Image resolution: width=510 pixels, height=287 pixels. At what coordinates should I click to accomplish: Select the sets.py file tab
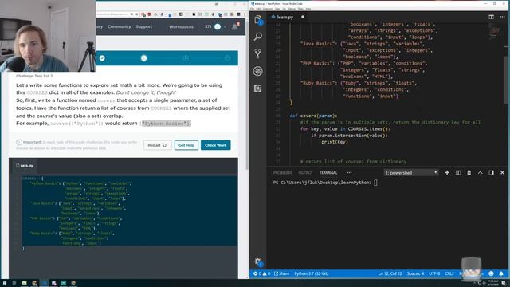point(25,166)
